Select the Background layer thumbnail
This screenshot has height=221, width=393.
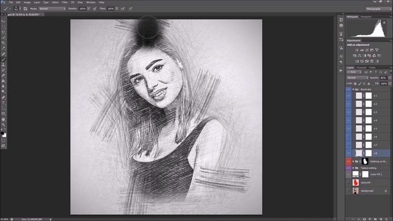click(356, 191)
